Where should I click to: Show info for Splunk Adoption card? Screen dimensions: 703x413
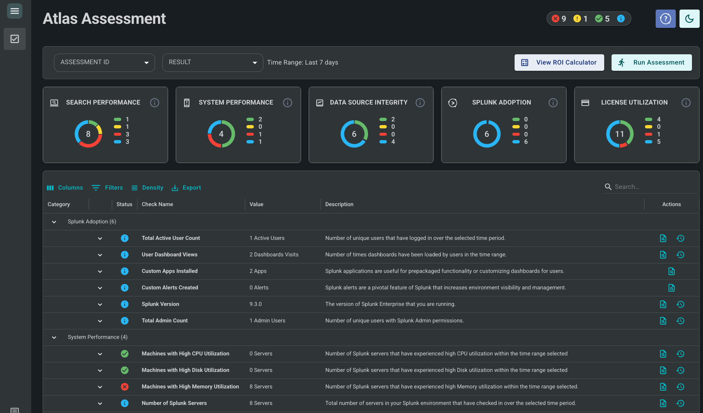(x=553, y=103)
